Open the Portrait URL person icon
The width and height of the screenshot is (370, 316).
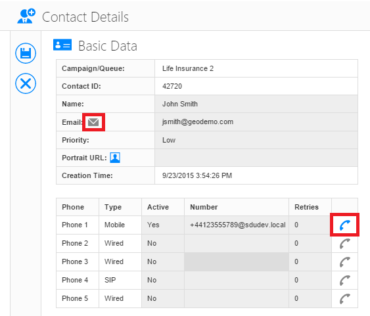pyautogui.click(x=115, y=158)
